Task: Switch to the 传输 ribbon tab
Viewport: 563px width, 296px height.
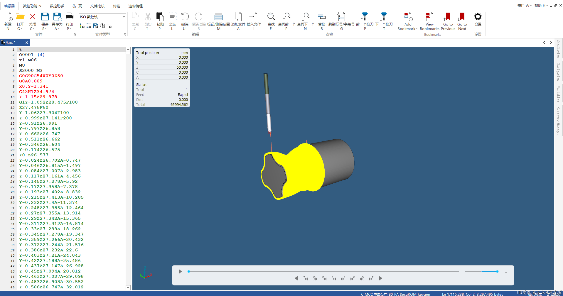Action: [x=117, y=6]
